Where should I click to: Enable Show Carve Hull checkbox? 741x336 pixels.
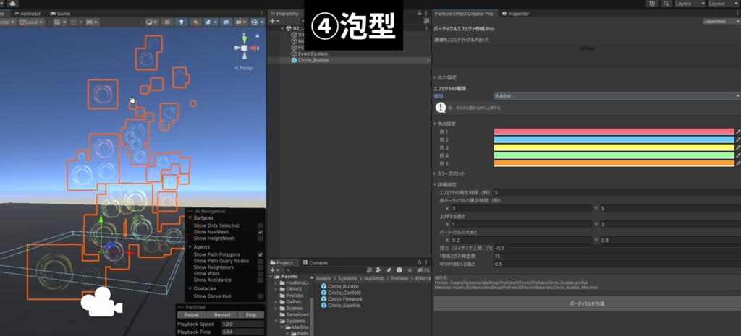[261, 296]
